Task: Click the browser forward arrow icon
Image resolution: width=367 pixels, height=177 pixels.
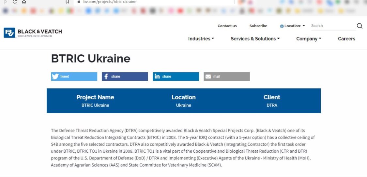Action: click(6, 2)
